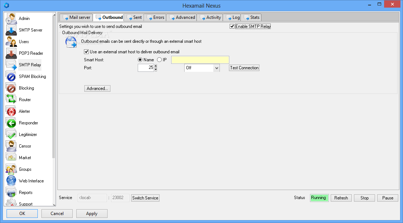Screen dimensions: 403x223
Task: Click the outbound mail globe icon
Action: pos(71,42)
